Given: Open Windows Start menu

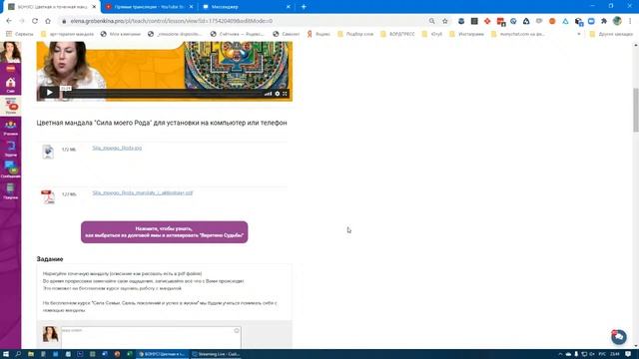Looking at the screenshot, I should click(6, 354).
